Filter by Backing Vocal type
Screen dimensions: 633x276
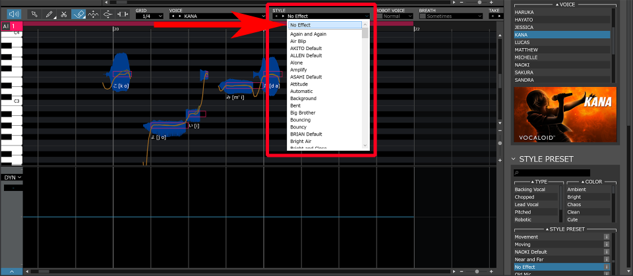(x=535, y=190)
